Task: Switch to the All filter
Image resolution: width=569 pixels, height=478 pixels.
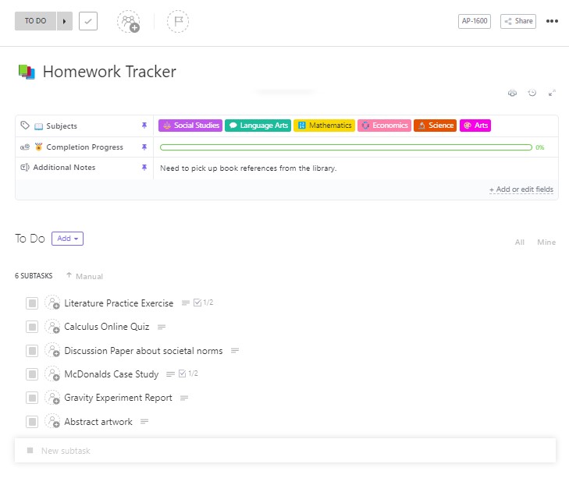Action: [x=520, y=243]
